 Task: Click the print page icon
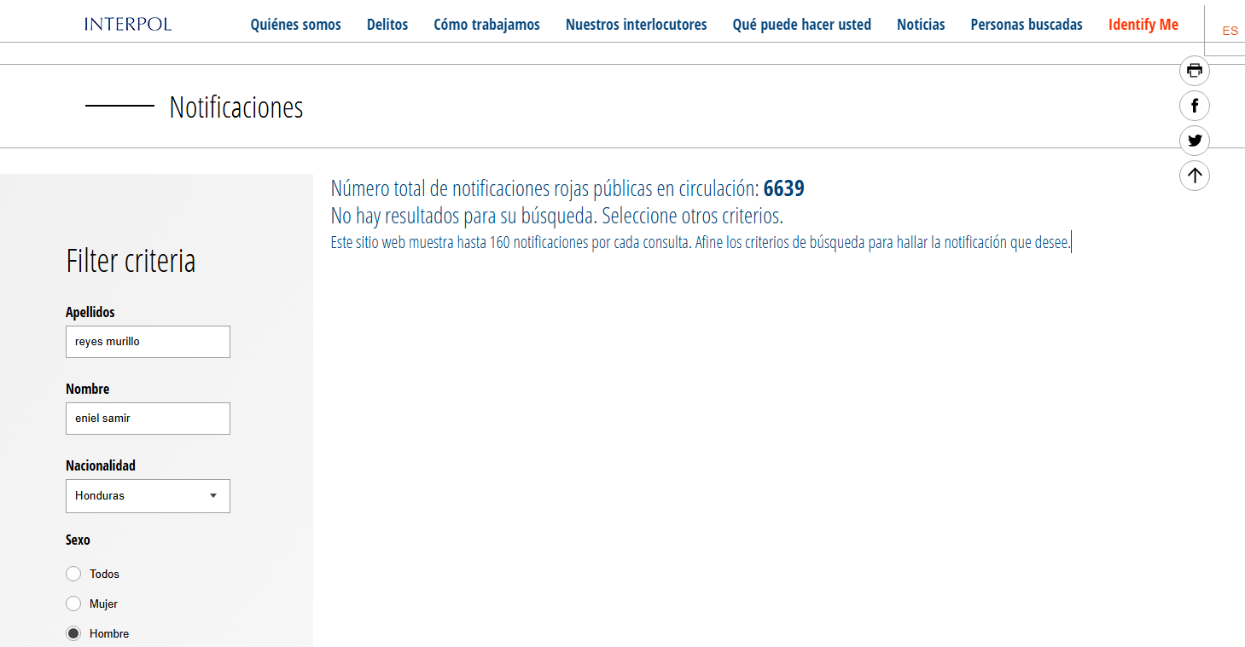(1194, 70)
